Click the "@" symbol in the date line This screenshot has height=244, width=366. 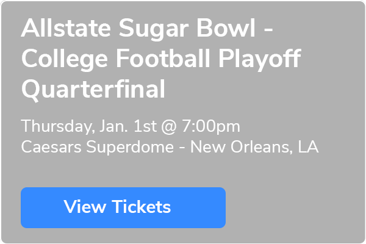[x=166, y=127]
